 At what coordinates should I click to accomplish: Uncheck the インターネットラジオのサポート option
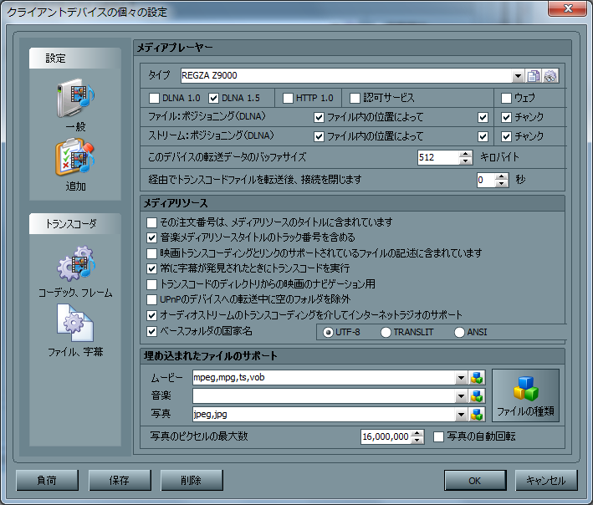(151, 315)
